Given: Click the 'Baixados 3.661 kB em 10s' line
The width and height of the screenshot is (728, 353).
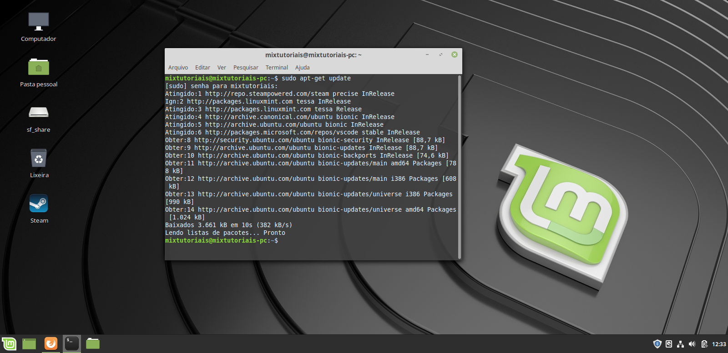Looking at the screenshot, I should point(229,225).
